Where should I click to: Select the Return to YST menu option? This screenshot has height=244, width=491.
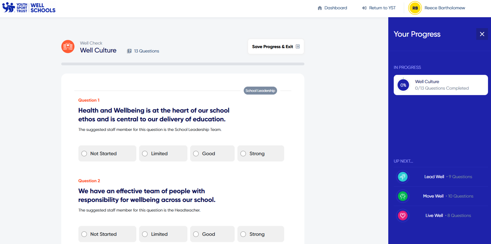379,7
